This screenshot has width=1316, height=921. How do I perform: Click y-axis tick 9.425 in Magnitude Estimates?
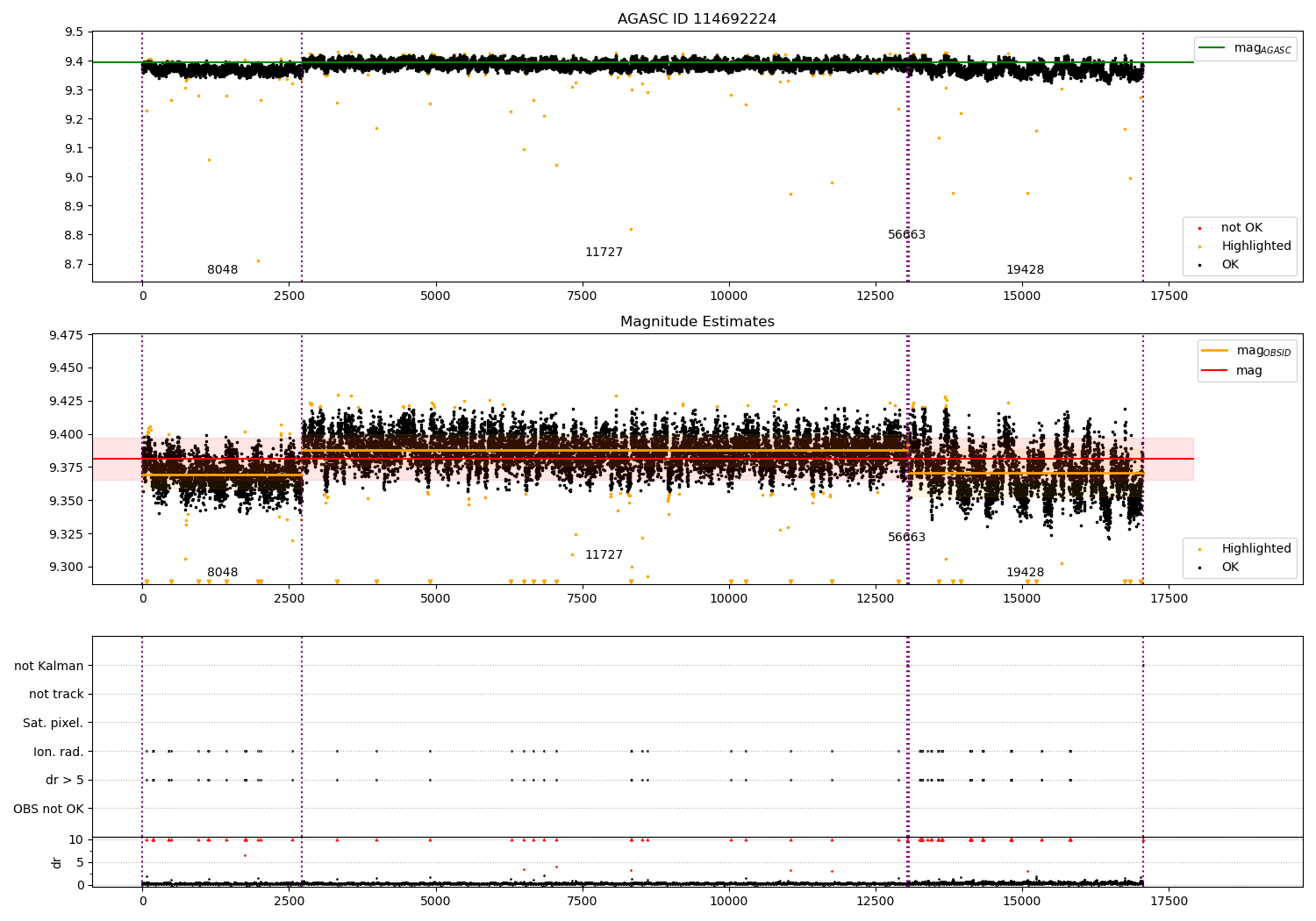(67, 401)
